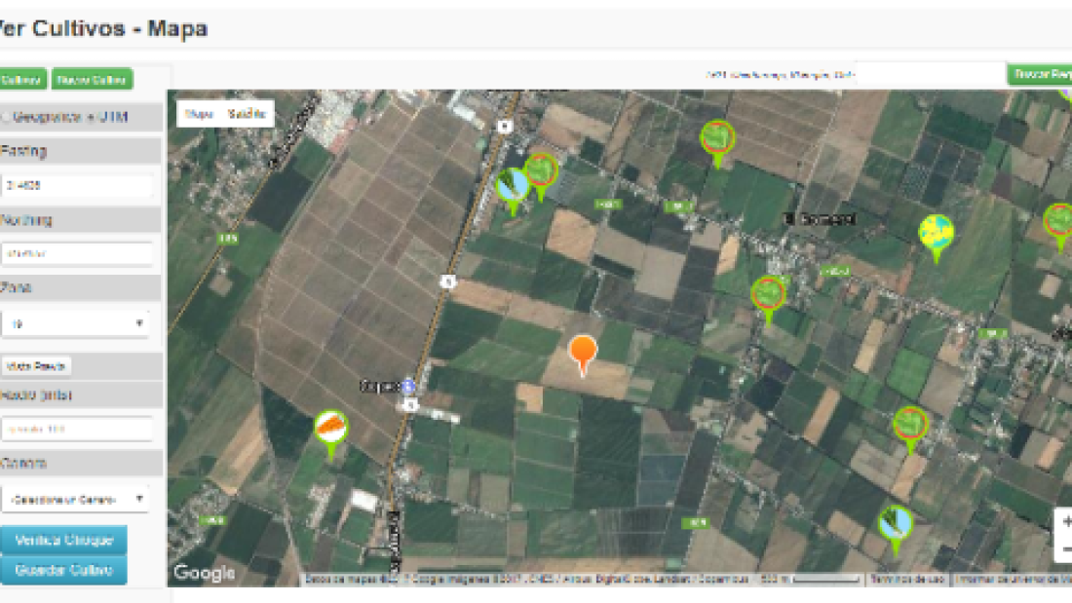Switch to Mapa view tab

point(199,114)
